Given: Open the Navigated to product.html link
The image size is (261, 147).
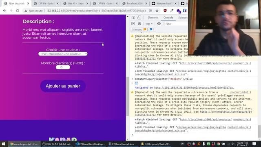Looking at the screenshot, I should point(194,88).
